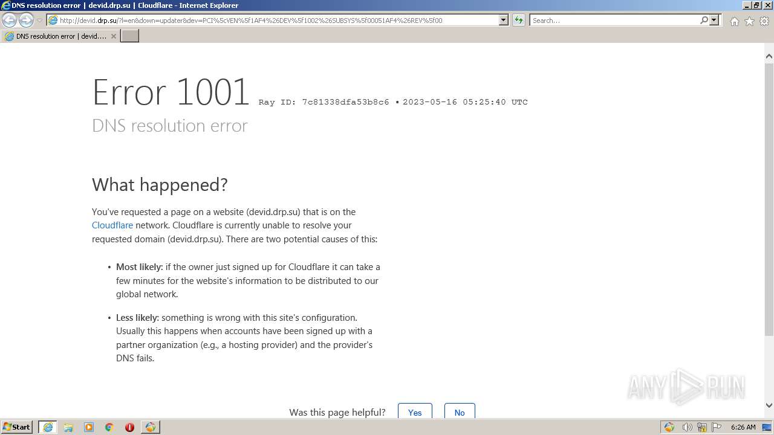Close the DNS resolution error tab
The height and width of the screenshot is (435, 774).
click(x=113, y=36)
